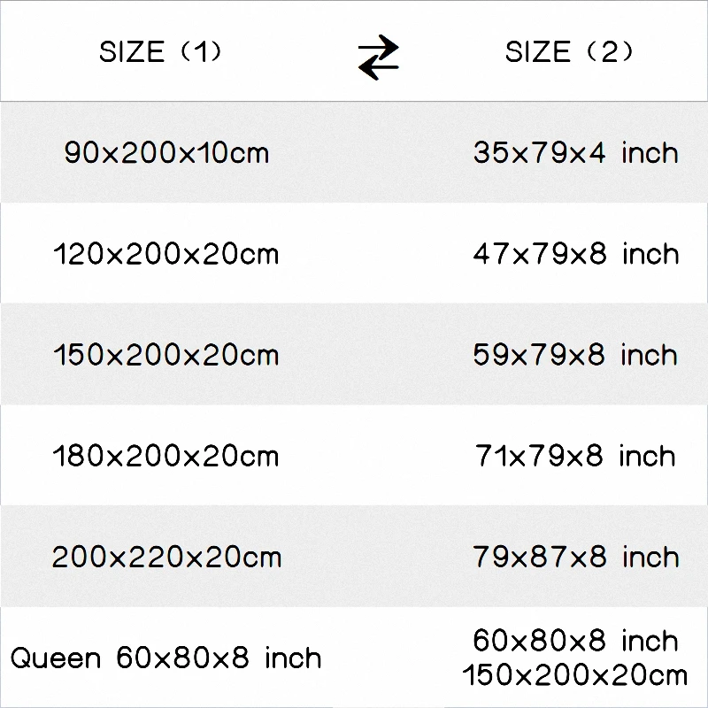Select the 180x200x20cm size cell
Image resolution: width=708 pixels, height=708 pixels.
point(165,457)
